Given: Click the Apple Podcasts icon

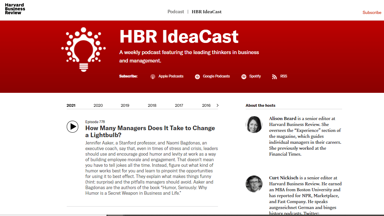Looking at the screenshot, I should [x=153, y=76].
